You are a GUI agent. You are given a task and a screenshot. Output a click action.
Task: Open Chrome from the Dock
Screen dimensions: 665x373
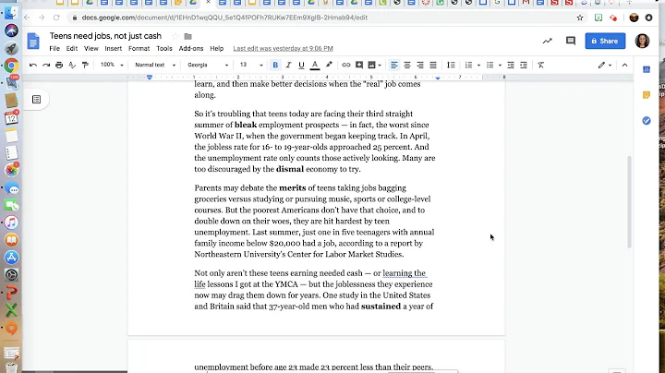tap(11, 66)
